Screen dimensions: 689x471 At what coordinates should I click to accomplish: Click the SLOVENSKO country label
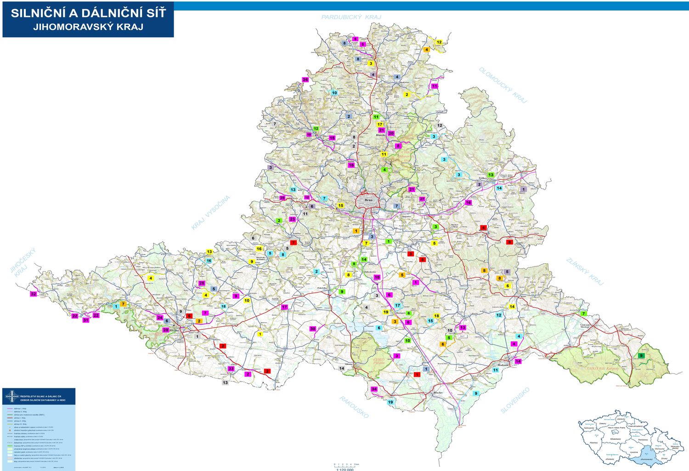point(515,400)
